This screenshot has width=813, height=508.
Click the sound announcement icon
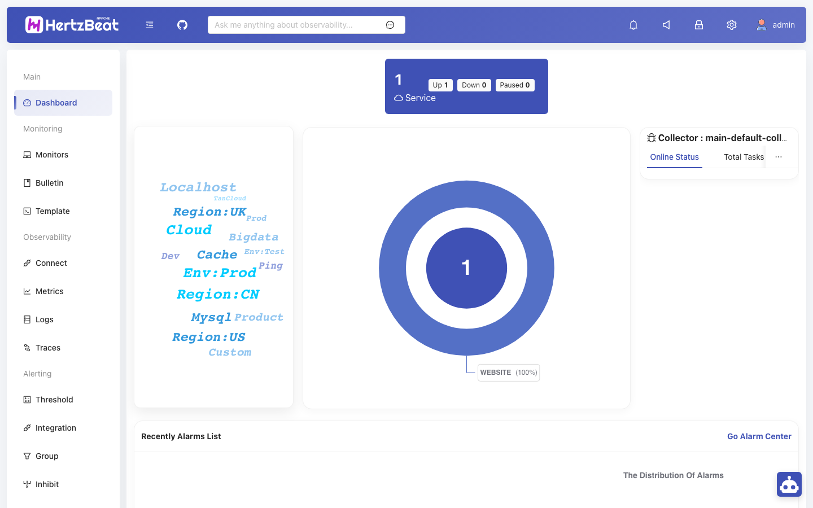666,25
